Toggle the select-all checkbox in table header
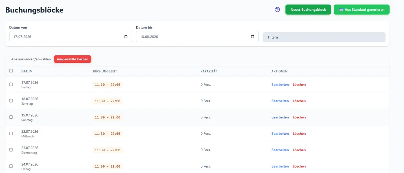 11,71
